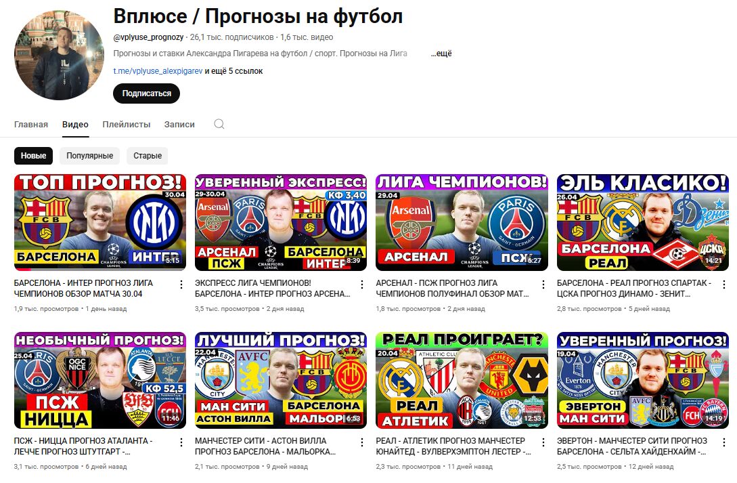Open video title Эвертон - Манчестер Сити прогноз
737x483 pixels.
point(632,446)
